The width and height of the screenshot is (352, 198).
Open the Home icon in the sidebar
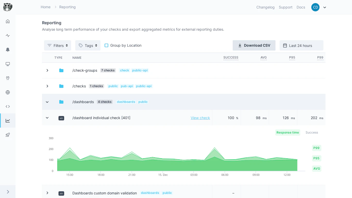[8, 21]
